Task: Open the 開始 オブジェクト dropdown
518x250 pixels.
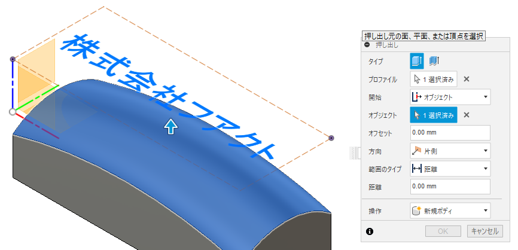Action: [x=450, y=97]
